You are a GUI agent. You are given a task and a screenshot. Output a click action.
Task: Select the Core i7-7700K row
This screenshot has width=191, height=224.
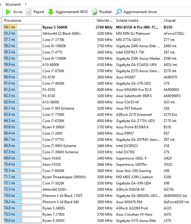tap(97, 115)
